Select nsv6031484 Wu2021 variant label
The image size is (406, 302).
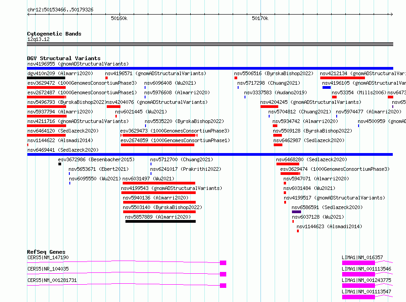point(309,188)
